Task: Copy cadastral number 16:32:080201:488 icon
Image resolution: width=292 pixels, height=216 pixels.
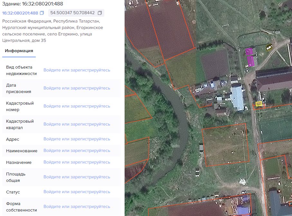Action: [x=42, y=13]
